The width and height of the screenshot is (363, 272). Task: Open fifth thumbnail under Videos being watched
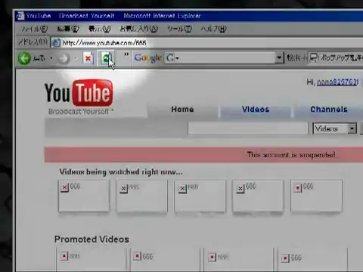point(316,196)
